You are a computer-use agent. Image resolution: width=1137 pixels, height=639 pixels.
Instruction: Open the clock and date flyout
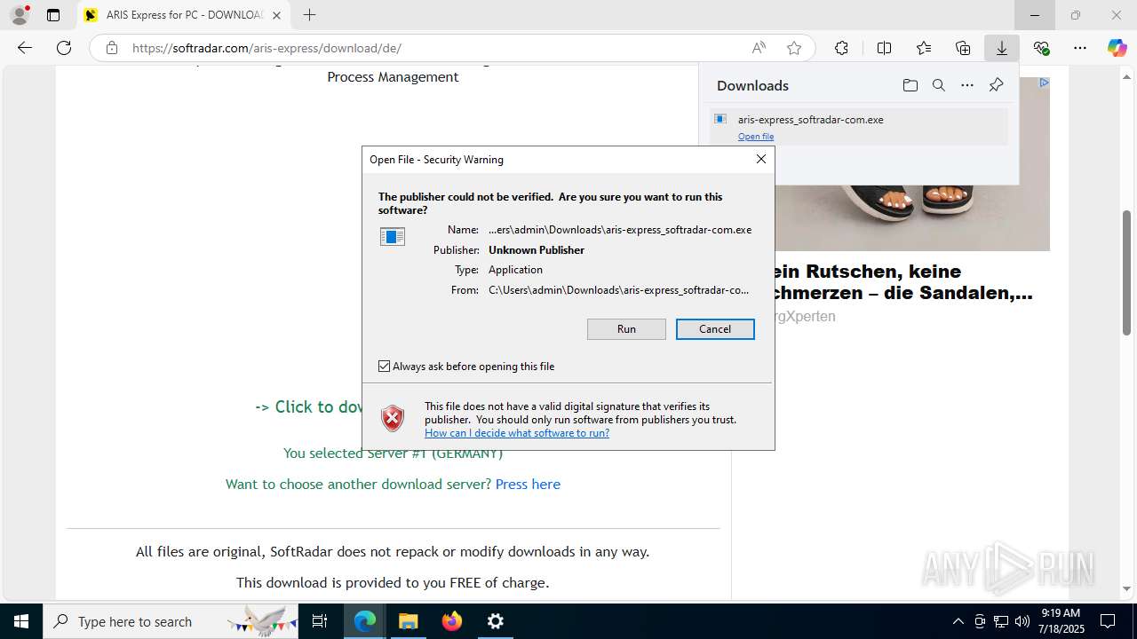click(x=1060, y=621)
